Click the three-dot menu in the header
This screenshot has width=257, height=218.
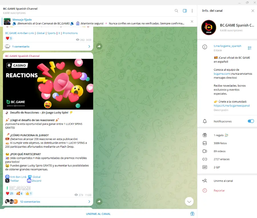pos(192,10)
